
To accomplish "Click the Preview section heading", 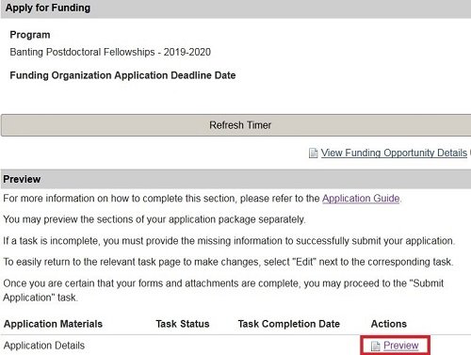I will 22,179.
